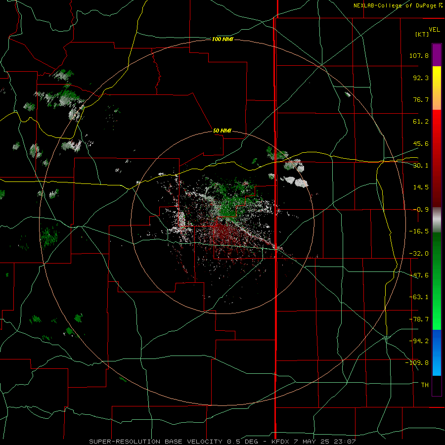Click the -94.2 velocity scale value
This screenshot has height=445, width=445.
click(419, 341)
